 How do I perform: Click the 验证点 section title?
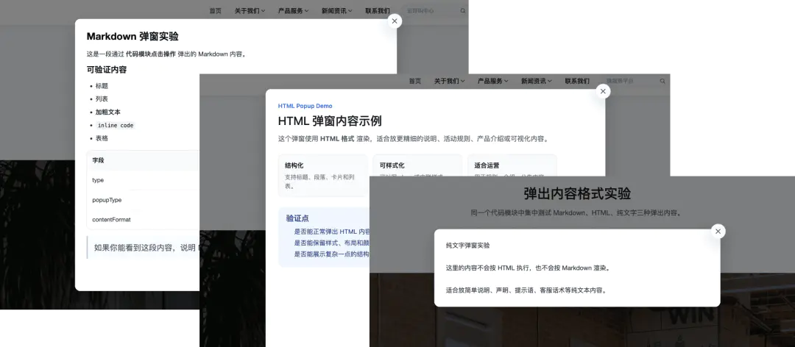click(x=297, y=218)
